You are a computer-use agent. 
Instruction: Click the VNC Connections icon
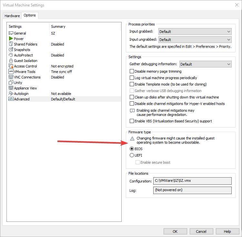tap(11, 77)
